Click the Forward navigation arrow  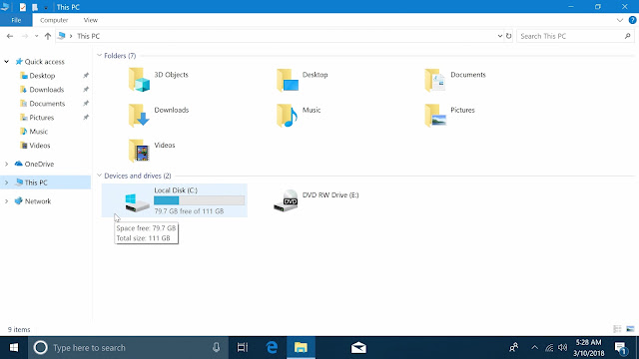coord(24,36)
